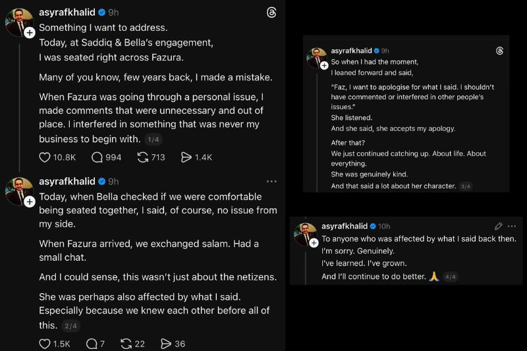Open the 1/4 thread indicator
This screenshot has height=351, width=527.
pyautogui.click(x=153, y=139)
